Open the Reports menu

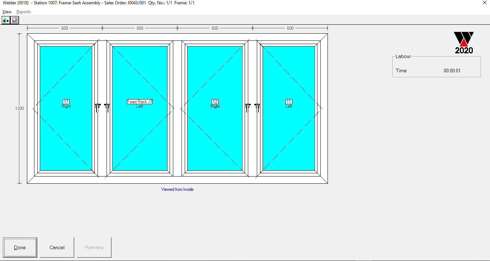[24, 12]
